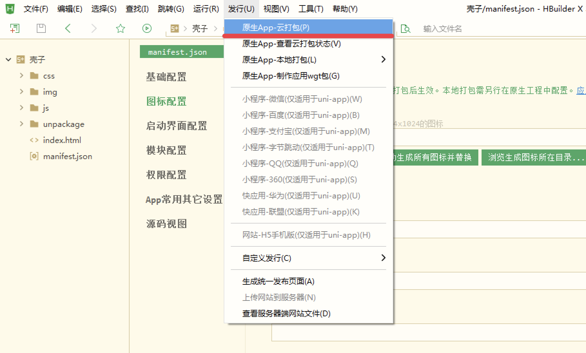Switch to 源码视图 section
The image size is (586, 353).
pos(166,224)
